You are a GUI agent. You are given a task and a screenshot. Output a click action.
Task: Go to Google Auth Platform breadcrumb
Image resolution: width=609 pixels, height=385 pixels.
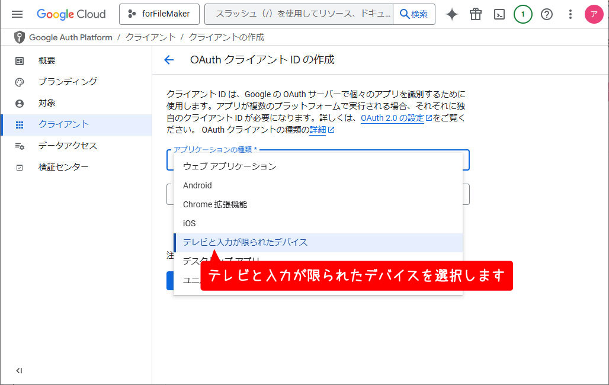pos(70,37)
